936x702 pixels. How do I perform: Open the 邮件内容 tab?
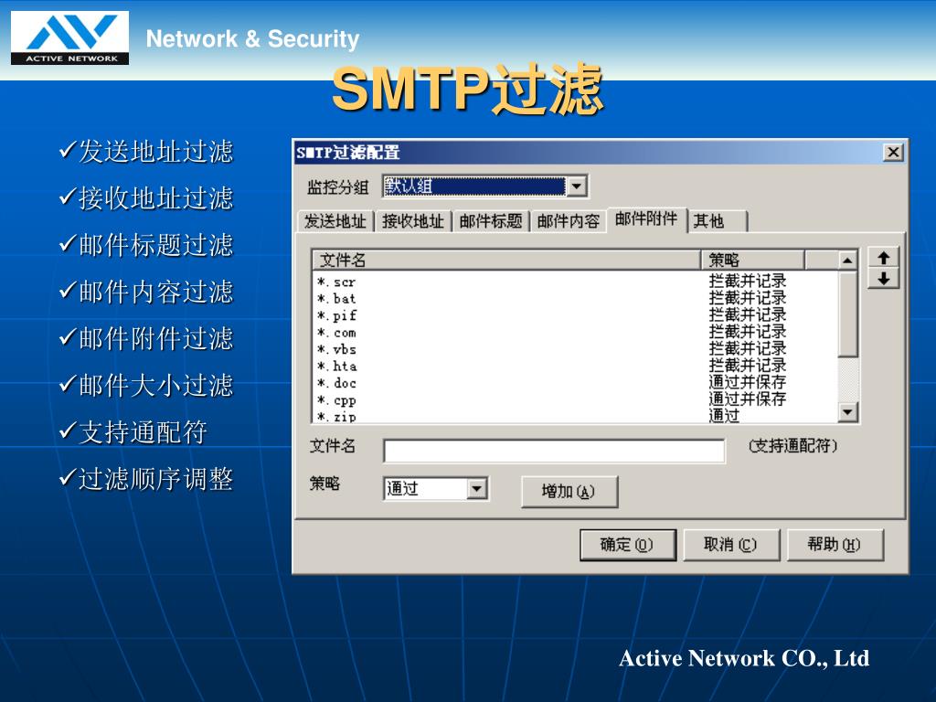tap(569, 221)
